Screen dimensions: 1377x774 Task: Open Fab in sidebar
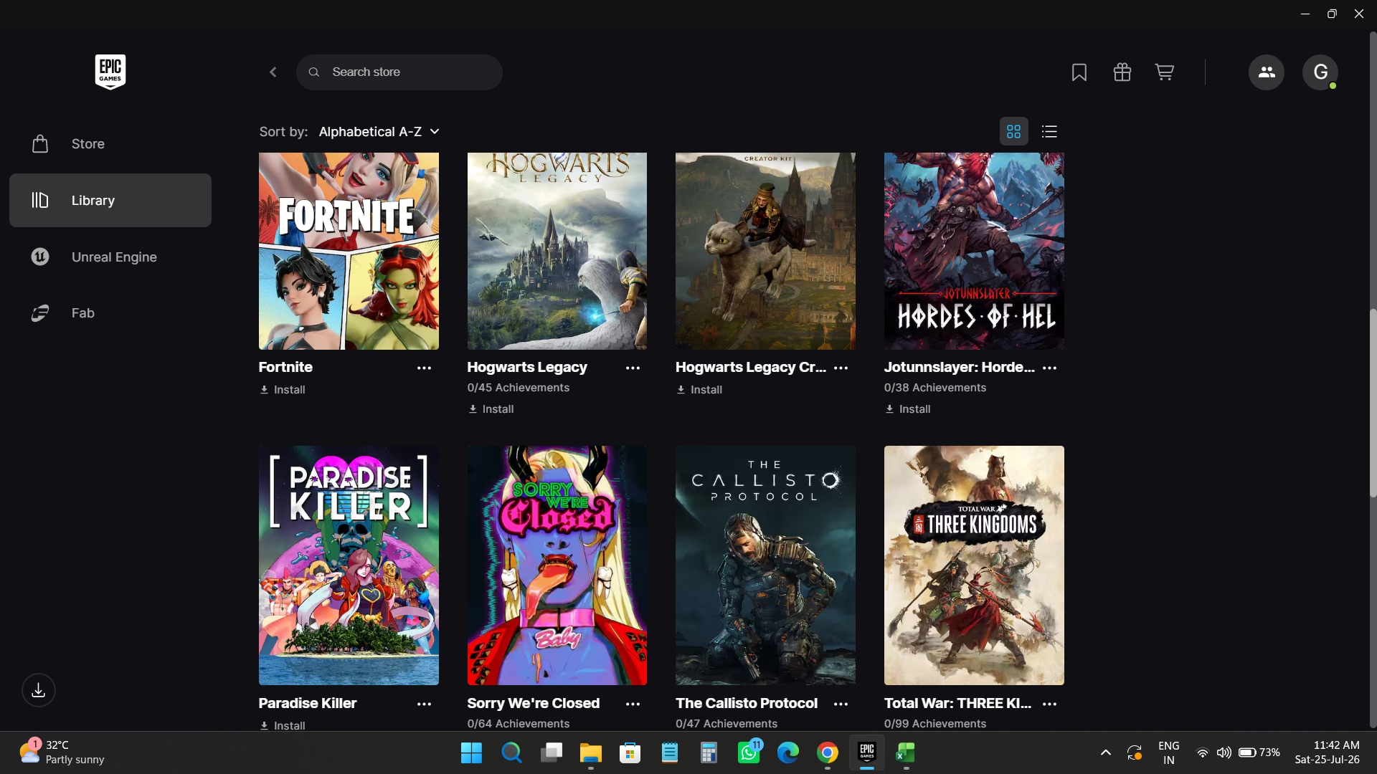click(x=110, y=313)
